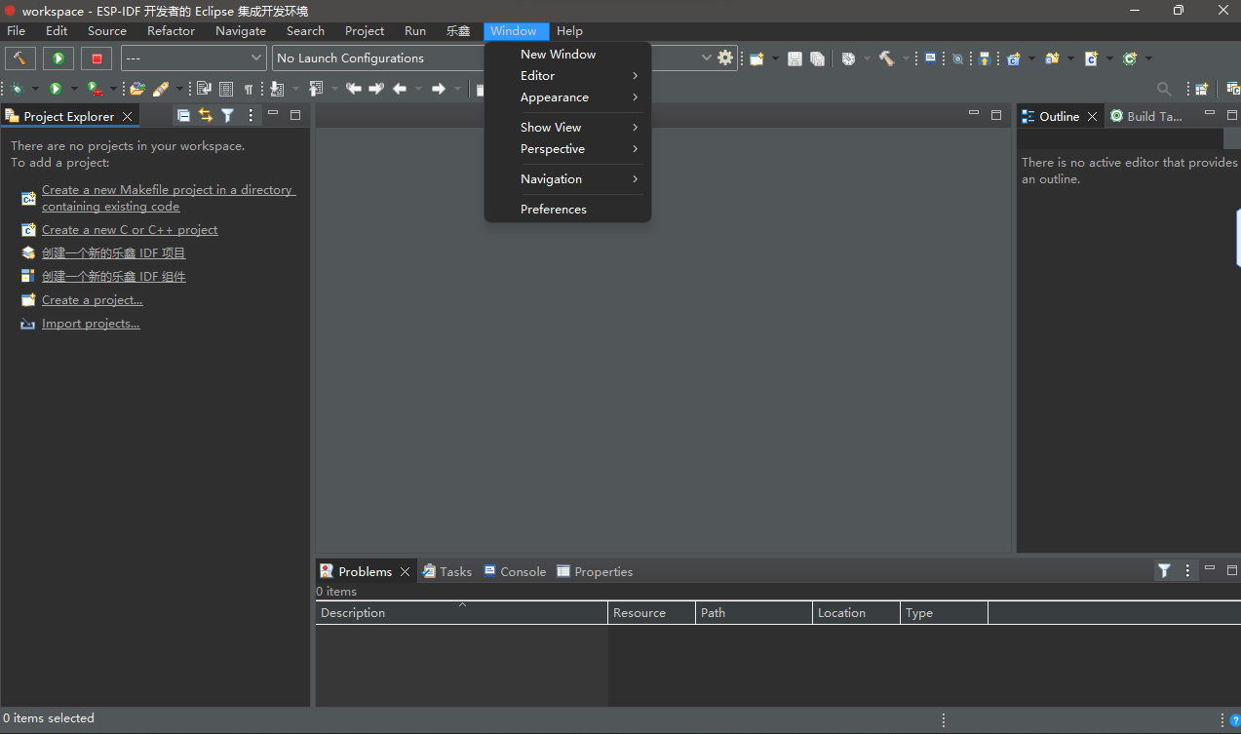Click the Previous Annotation toolbar icon

coord(316,89)
